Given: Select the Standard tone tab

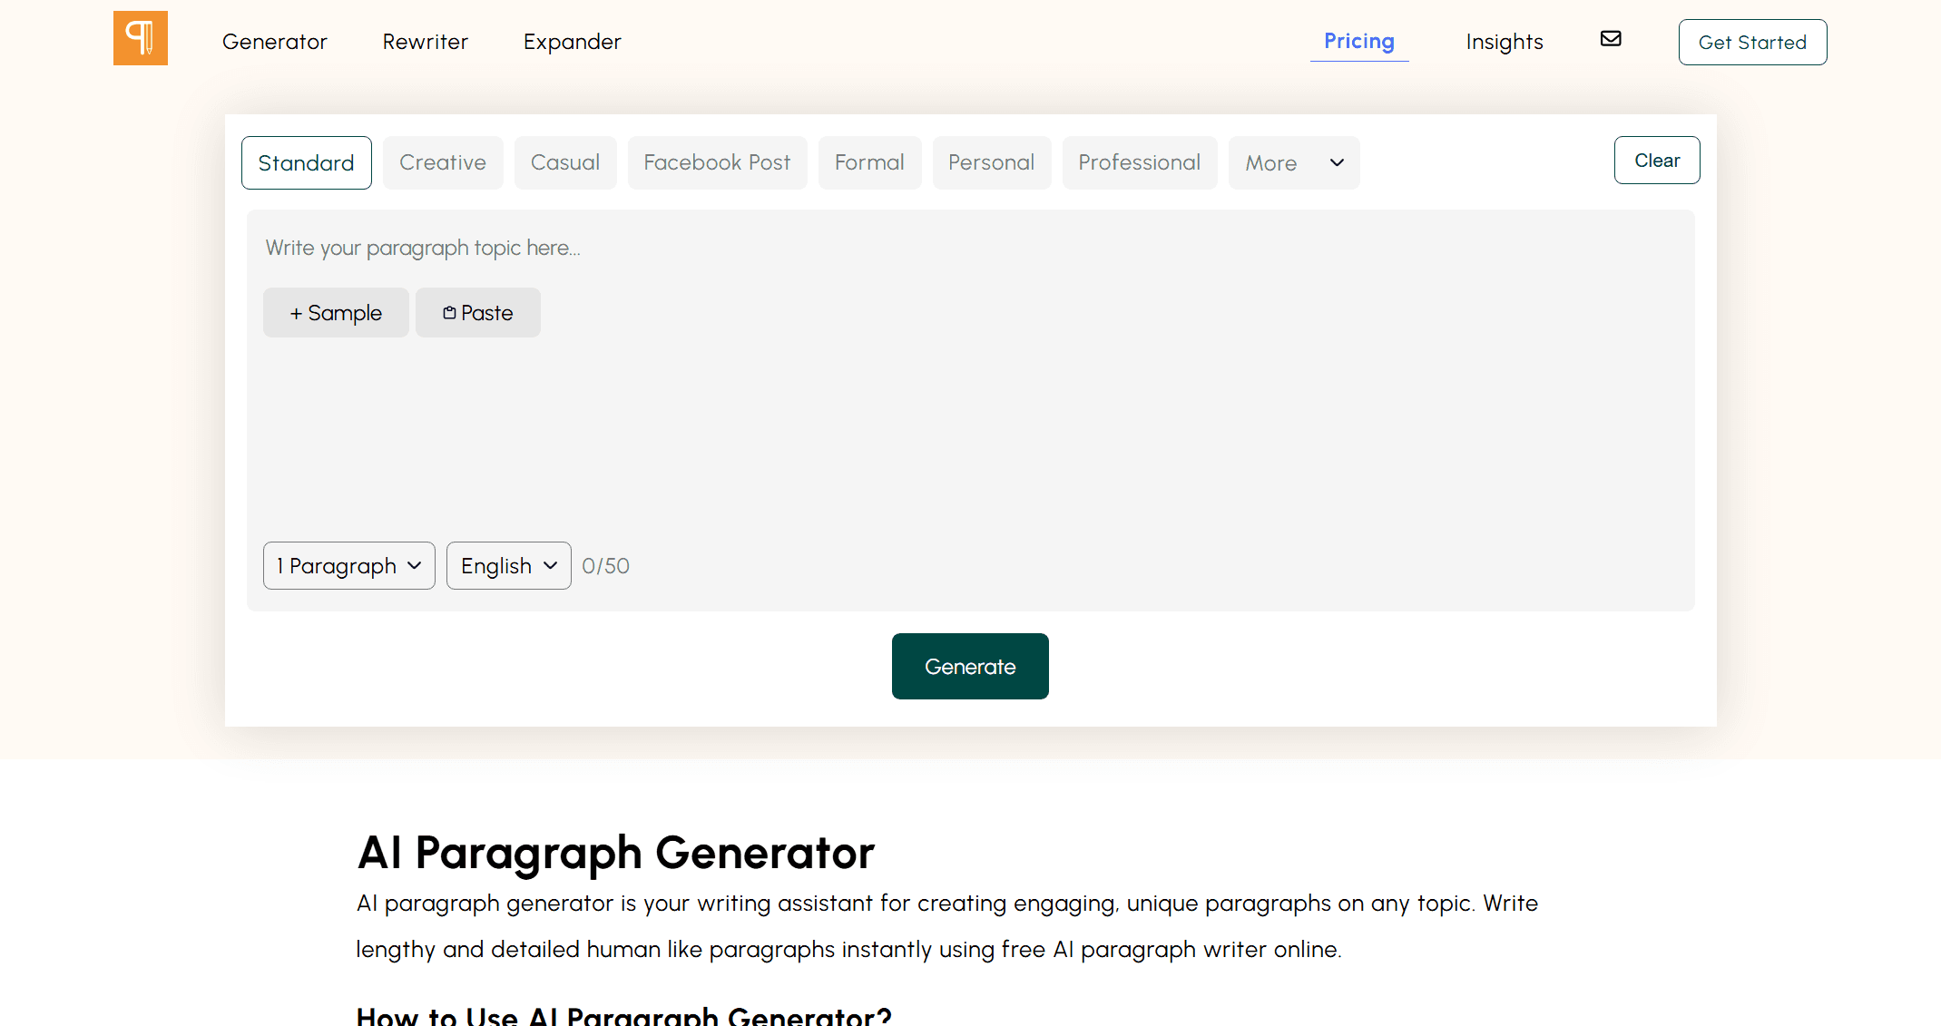Looking at the screenshot, I should click(x=306, y=163).
